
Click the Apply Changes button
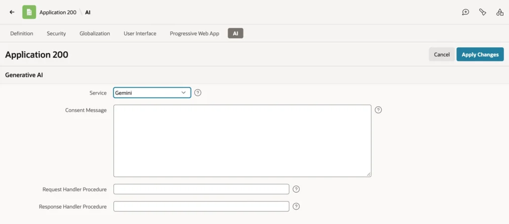click(480, 54)
